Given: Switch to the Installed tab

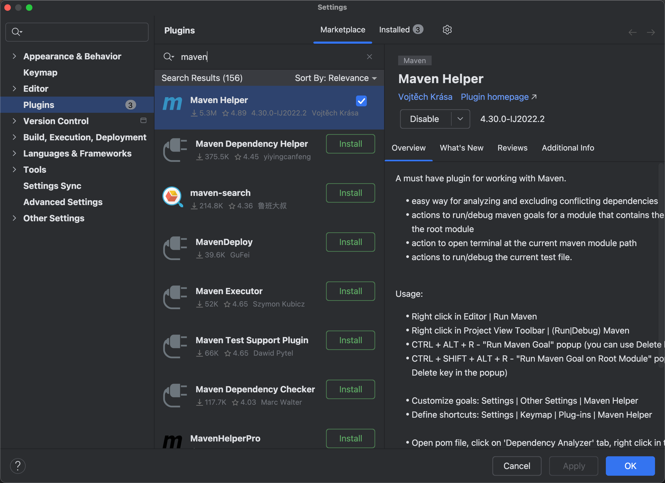Looking at the screenshot, I should (401, 30).
